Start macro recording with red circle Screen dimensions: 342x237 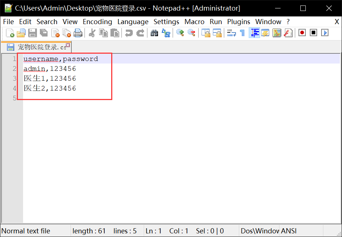click(x=302, y=33)
